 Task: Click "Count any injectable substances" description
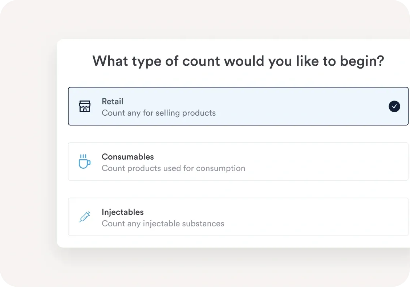click(163, 224)
